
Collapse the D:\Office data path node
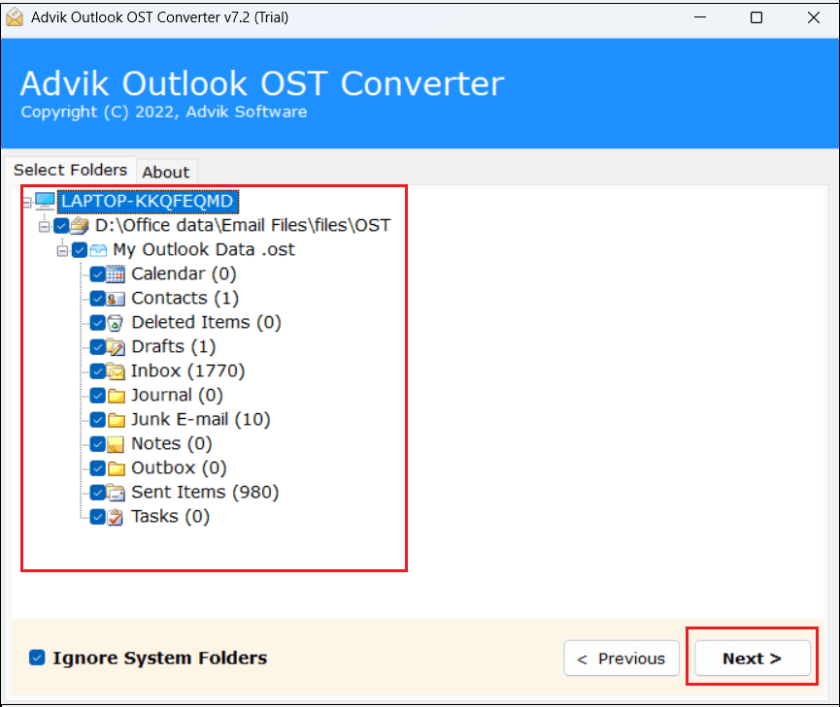[45, 226]
